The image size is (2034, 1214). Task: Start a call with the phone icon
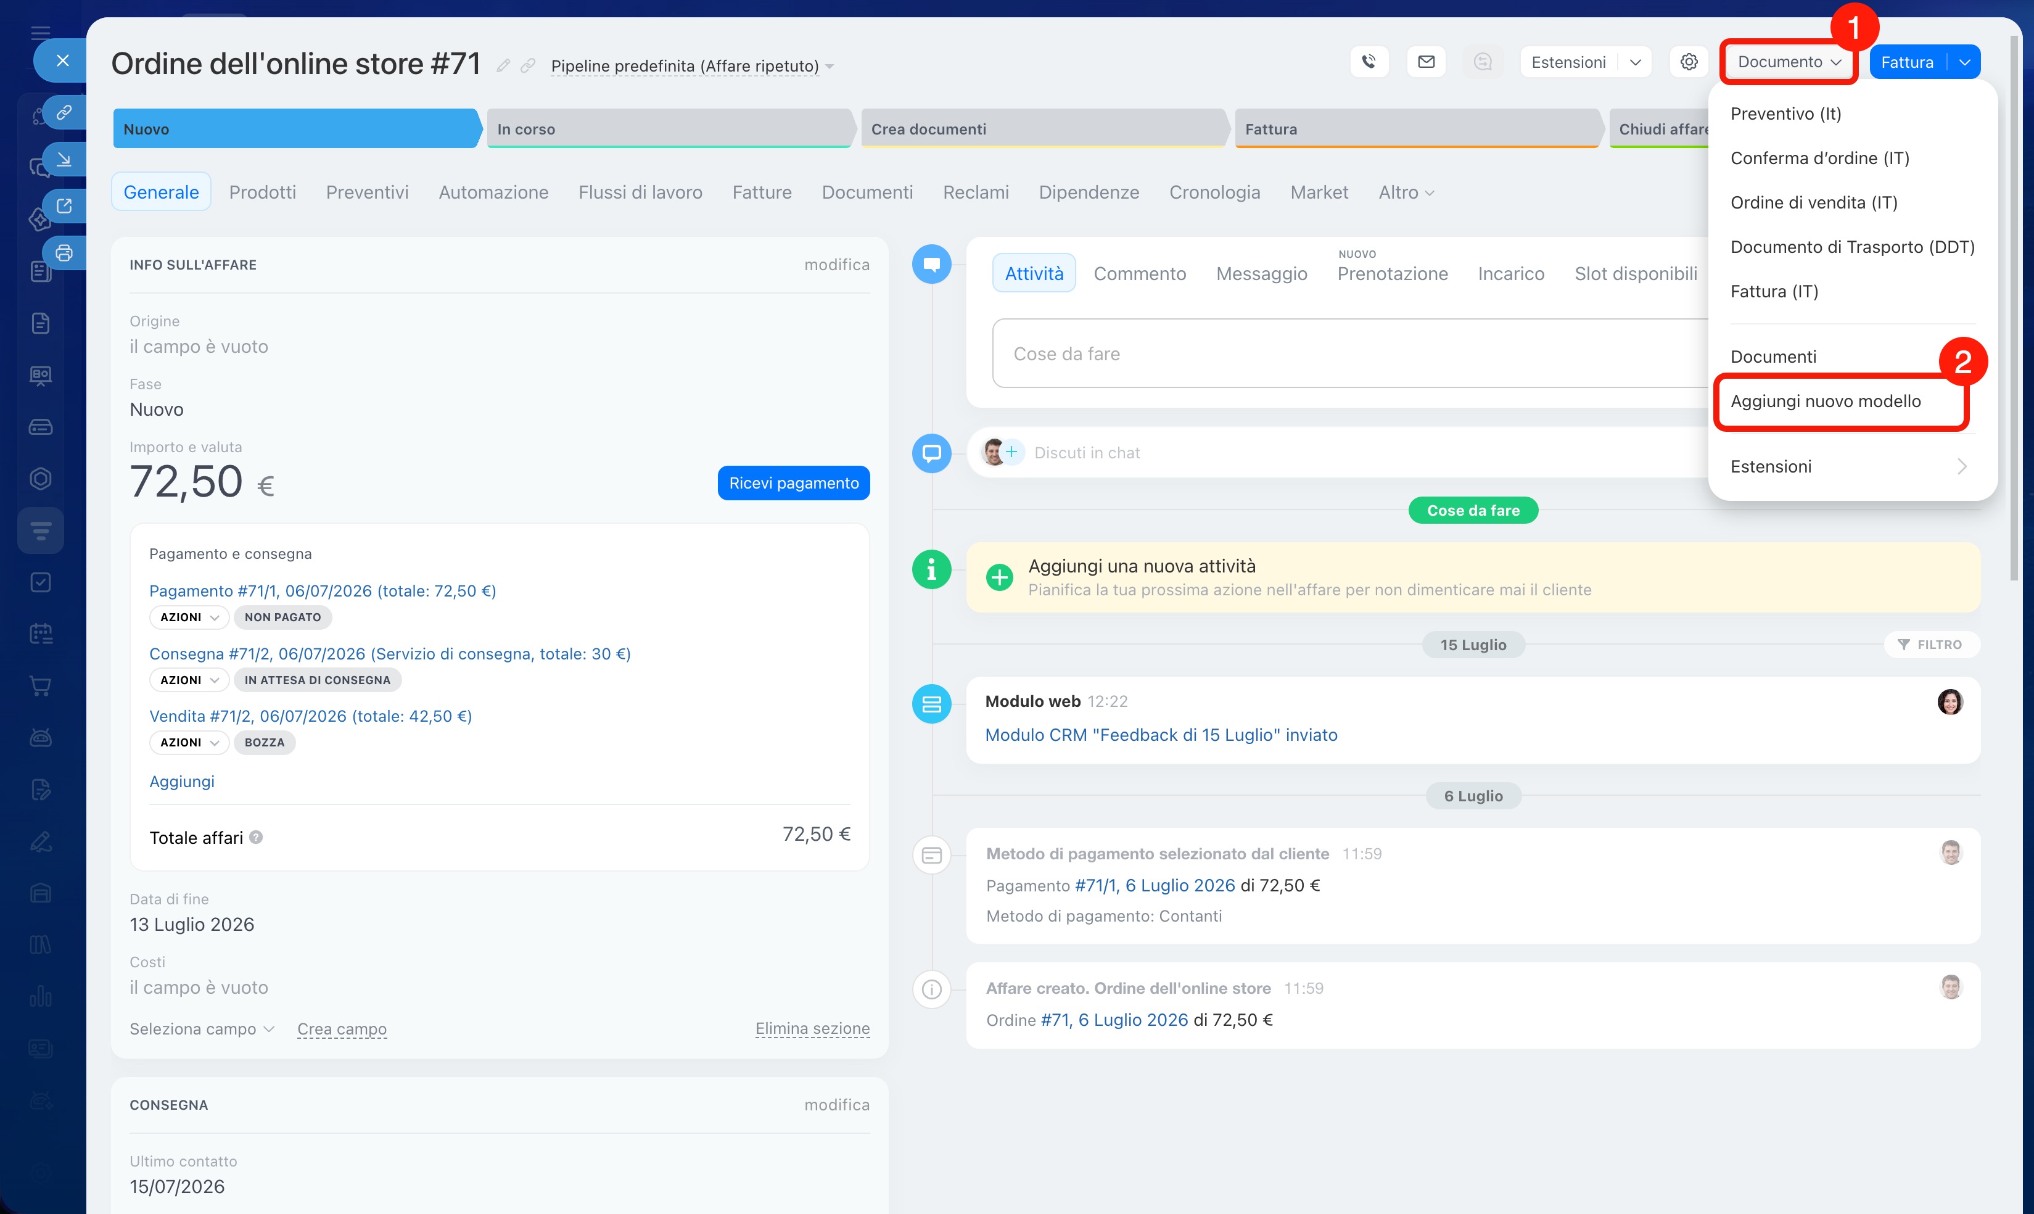click(x=1369, y=61)
